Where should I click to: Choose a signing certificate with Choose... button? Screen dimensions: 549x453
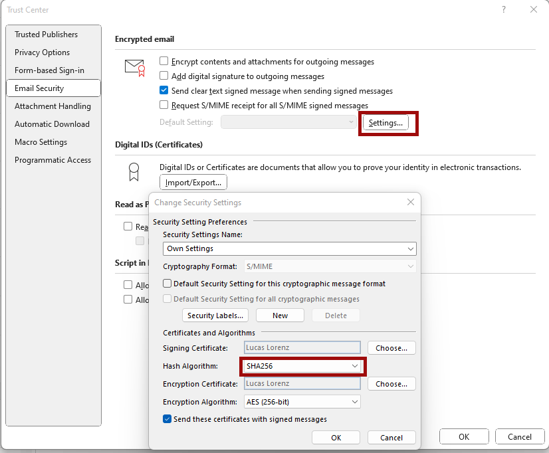coord(391,348)
